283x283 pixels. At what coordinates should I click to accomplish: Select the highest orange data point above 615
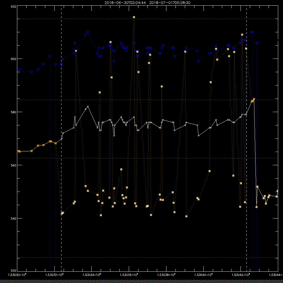134,17
